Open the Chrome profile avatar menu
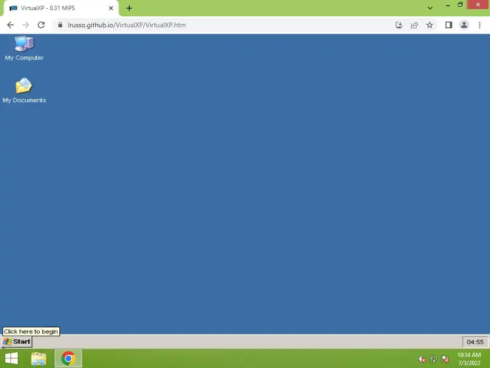The width and height of the screenshot is (490, 368). (464, 25)
